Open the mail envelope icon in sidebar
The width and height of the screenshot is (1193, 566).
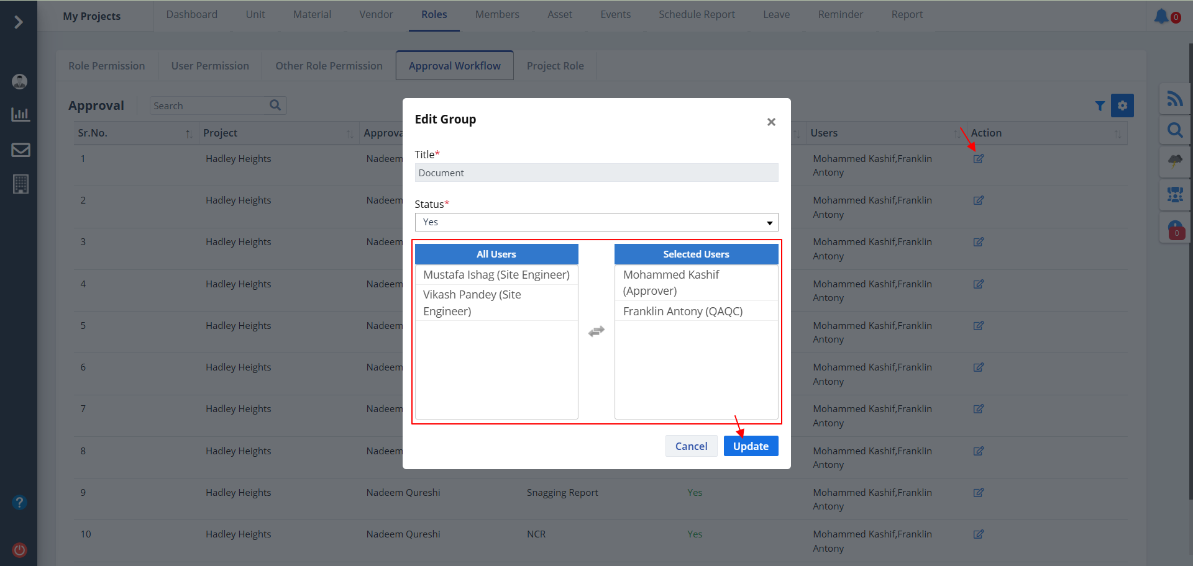pyautogui.click(x=21, y=150)
